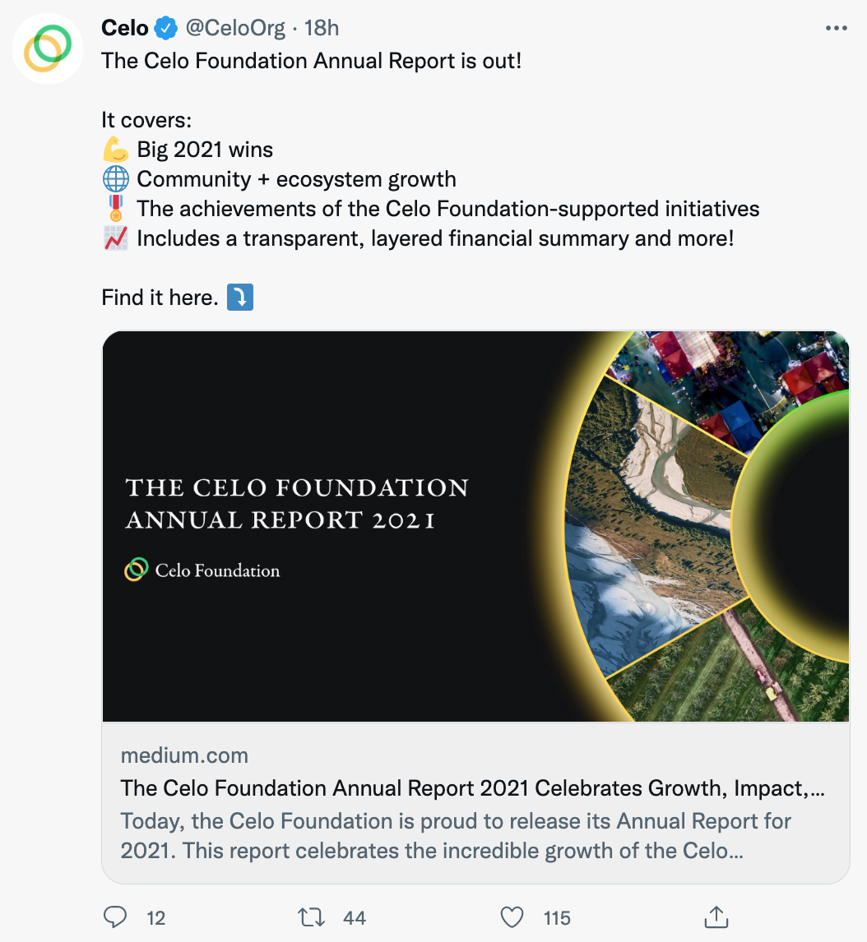Click the Celo display name
867x942 pixels.
tap(124, 28)
